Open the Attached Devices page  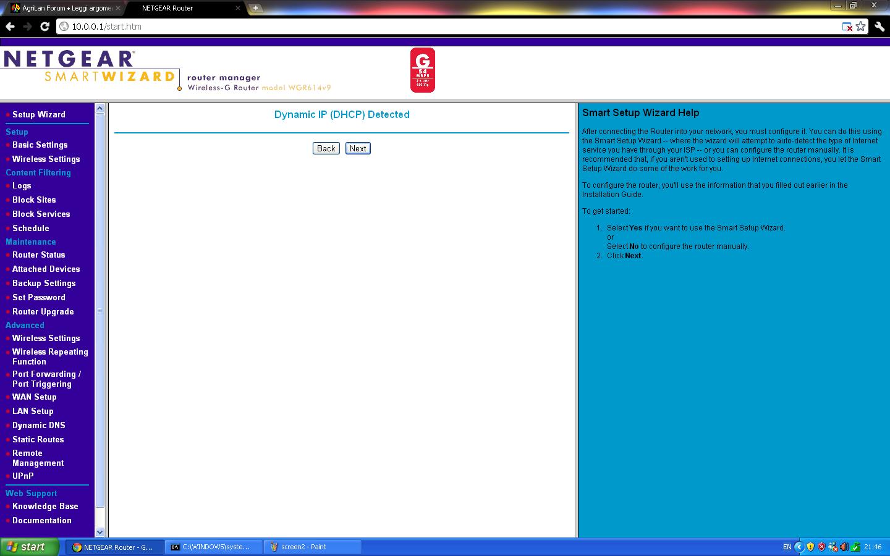[x=46, y=269]
